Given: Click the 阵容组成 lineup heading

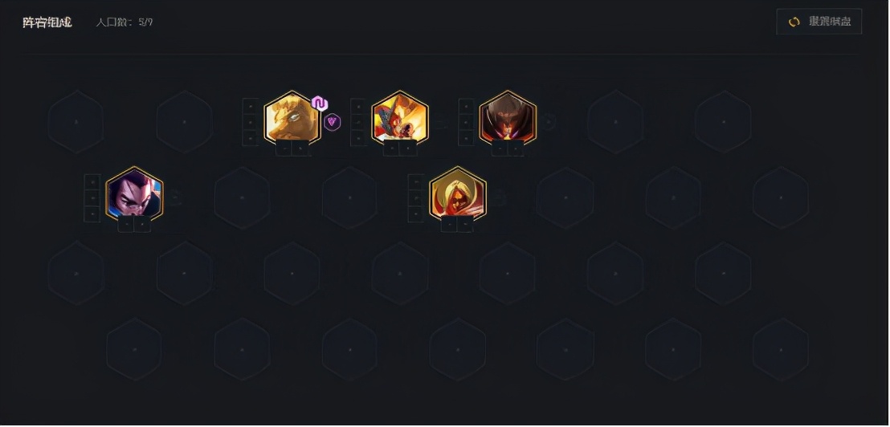Looking at the screenshot, I should [47, 22].
